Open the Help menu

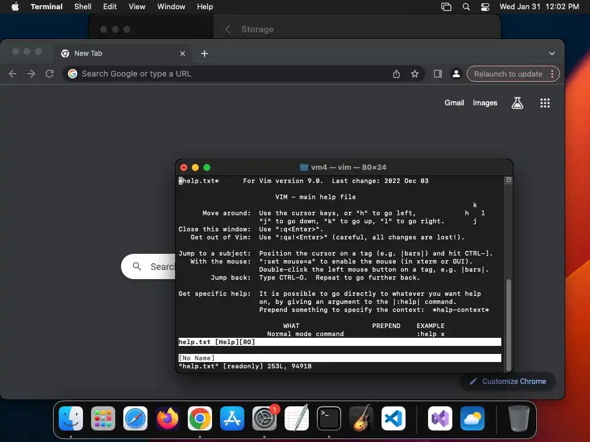click(x=205, y=7)
